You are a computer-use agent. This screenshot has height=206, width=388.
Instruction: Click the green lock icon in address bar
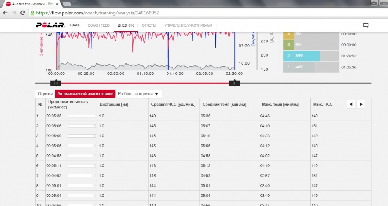click(32, 13)
